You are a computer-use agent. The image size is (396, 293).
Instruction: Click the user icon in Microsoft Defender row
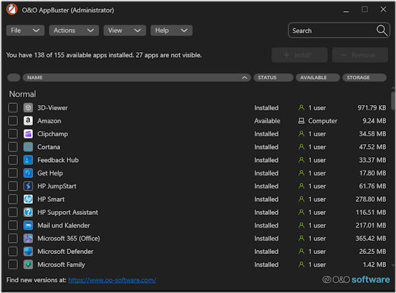(x=301, y=251)
